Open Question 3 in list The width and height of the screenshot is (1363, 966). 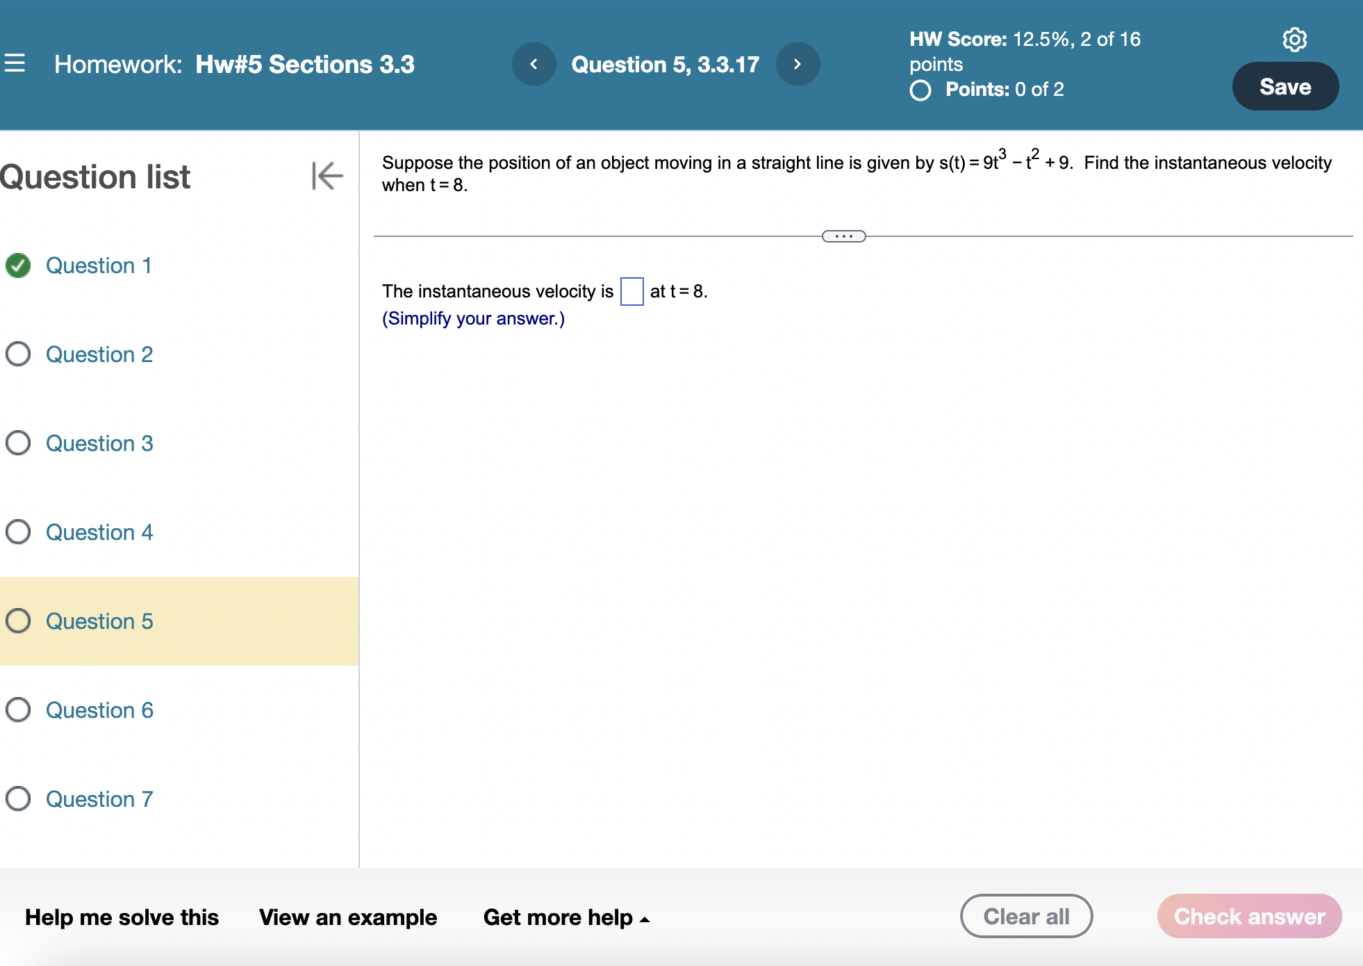(x=99, y=443)
